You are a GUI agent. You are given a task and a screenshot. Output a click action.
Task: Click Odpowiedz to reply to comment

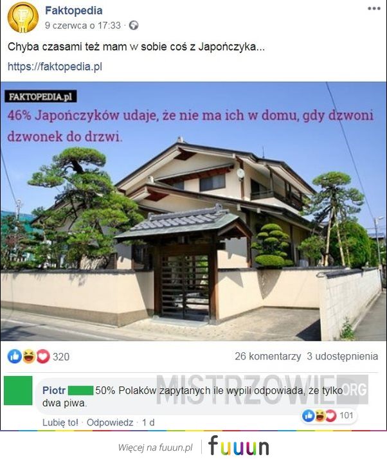click(x=110, y=422)
